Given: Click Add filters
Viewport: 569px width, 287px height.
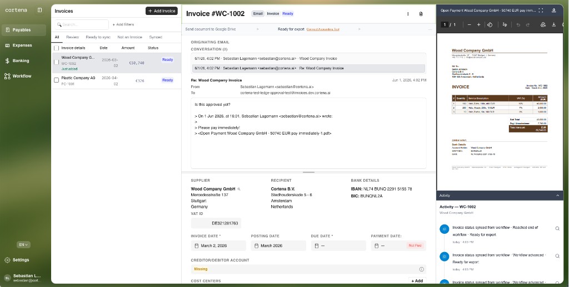Looking at the screenshot, I should pos(123,24).
